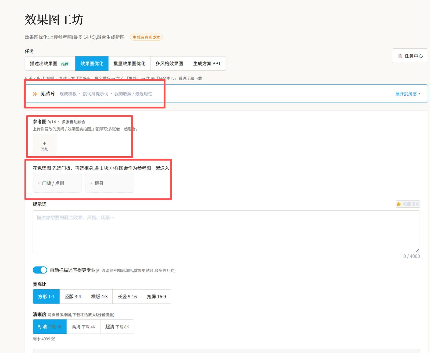Click the 剩余 4999 张 text
The width and height of the screenshot is (430, 353).
[44, 339]
